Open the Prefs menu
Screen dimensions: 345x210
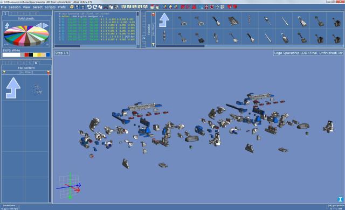pyautogui.click(x=61, y=7)
